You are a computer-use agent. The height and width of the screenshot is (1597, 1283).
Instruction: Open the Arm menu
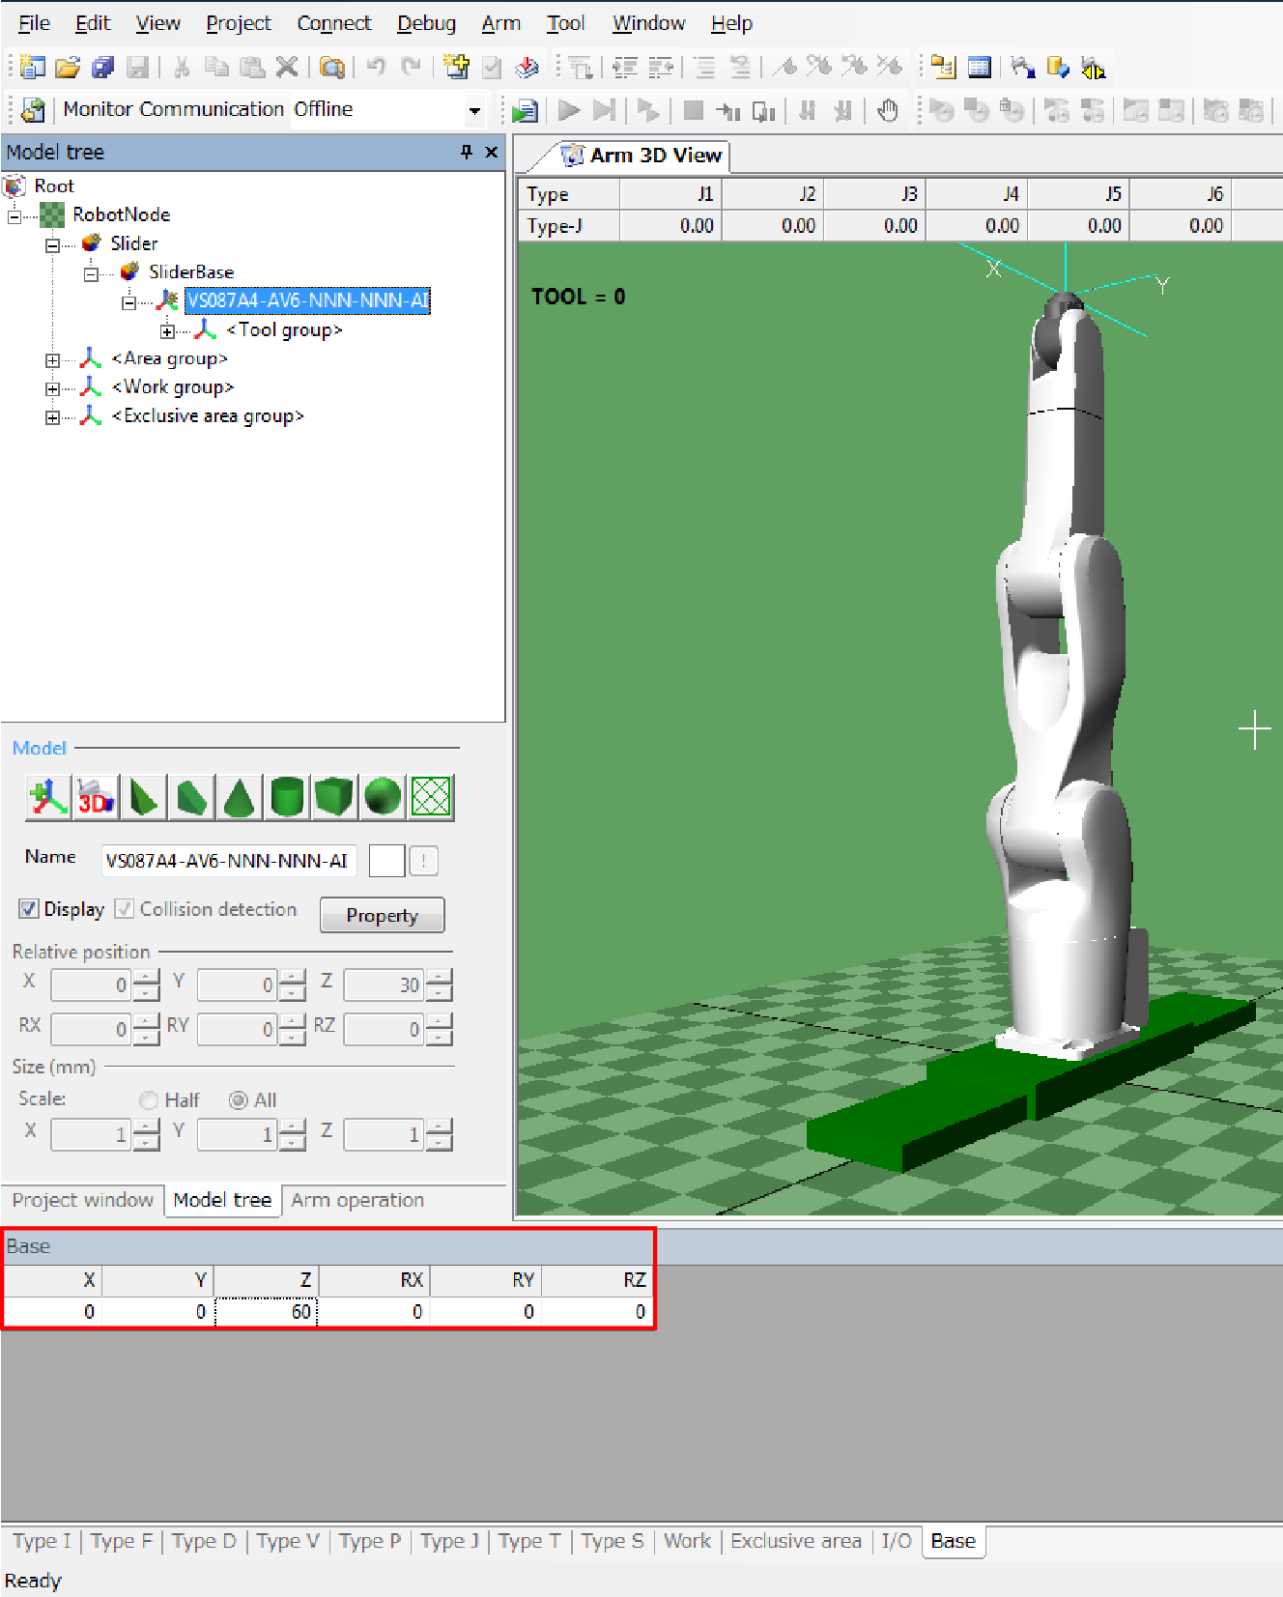click(x=500, y=23)
